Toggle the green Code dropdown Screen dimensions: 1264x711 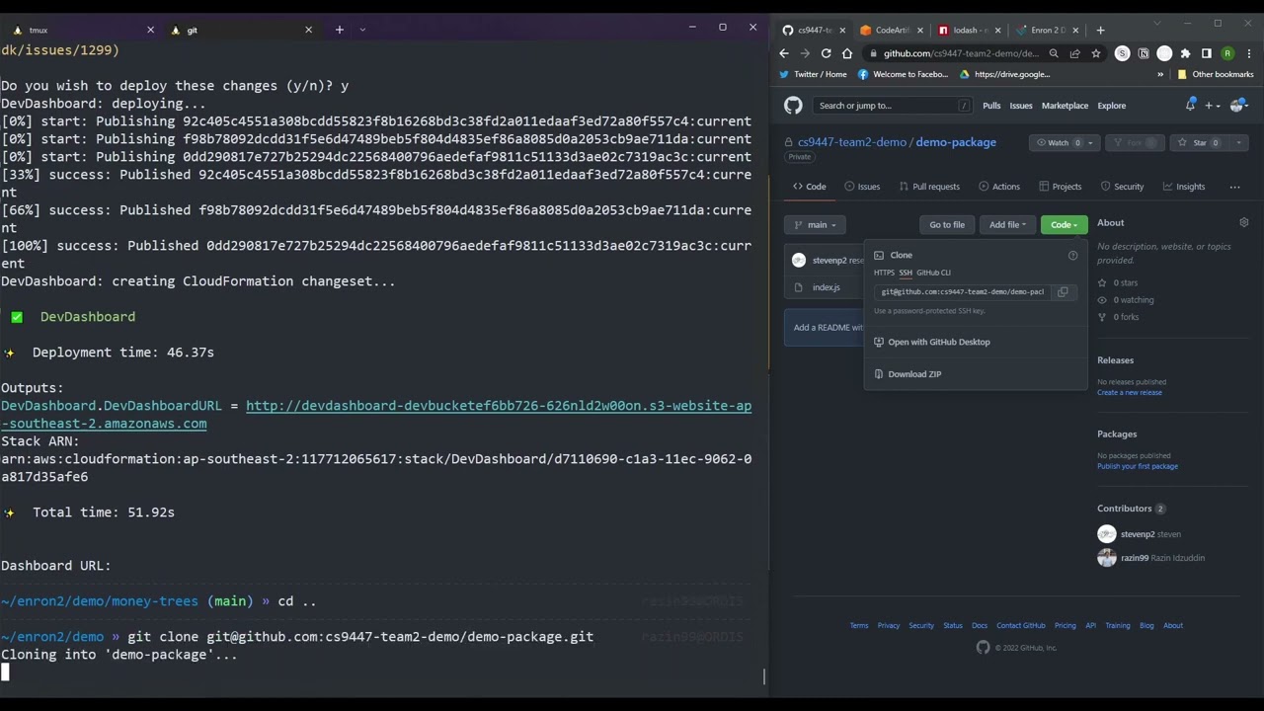point(1064,225)
